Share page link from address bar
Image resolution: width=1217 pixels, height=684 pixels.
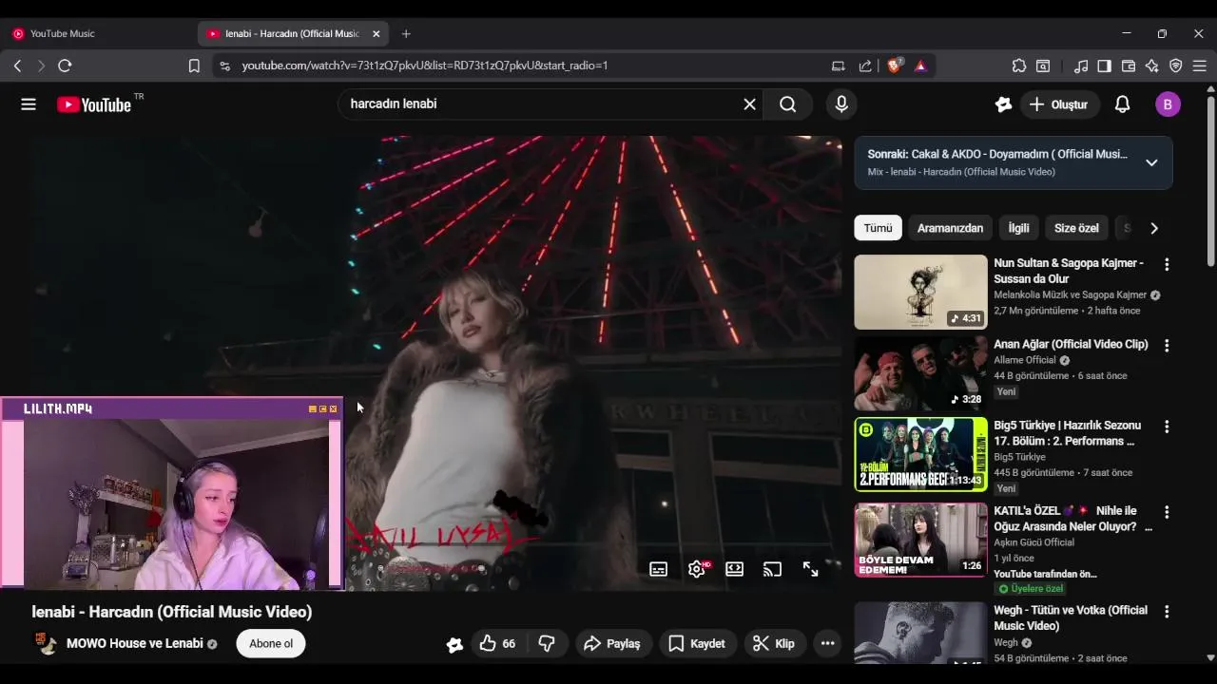[x=865, y=66]
